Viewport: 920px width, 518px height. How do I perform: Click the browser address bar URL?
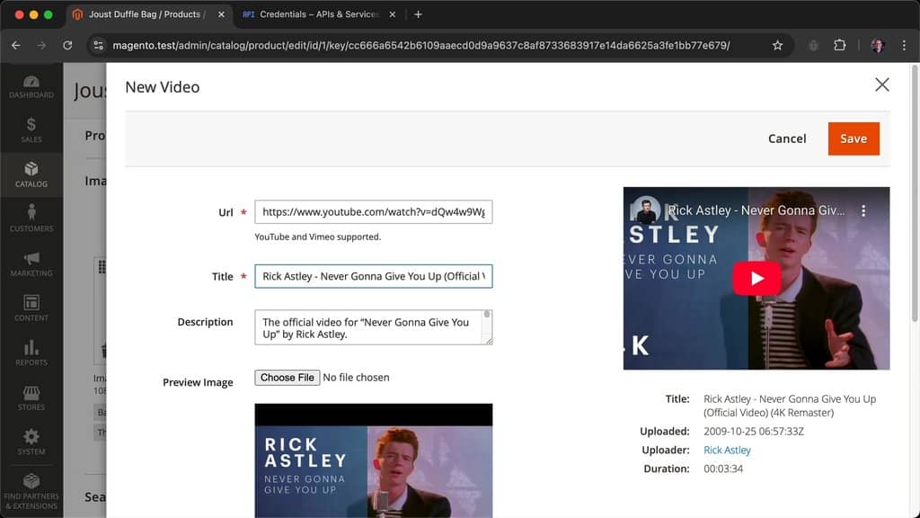pyautogui.click(x=420, y=45)
